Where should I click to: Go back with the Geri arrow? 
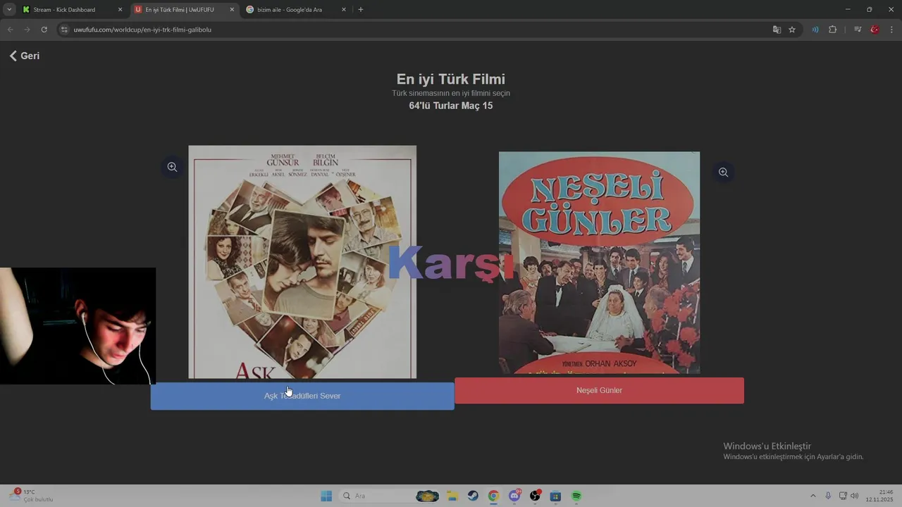coord(24,56)
